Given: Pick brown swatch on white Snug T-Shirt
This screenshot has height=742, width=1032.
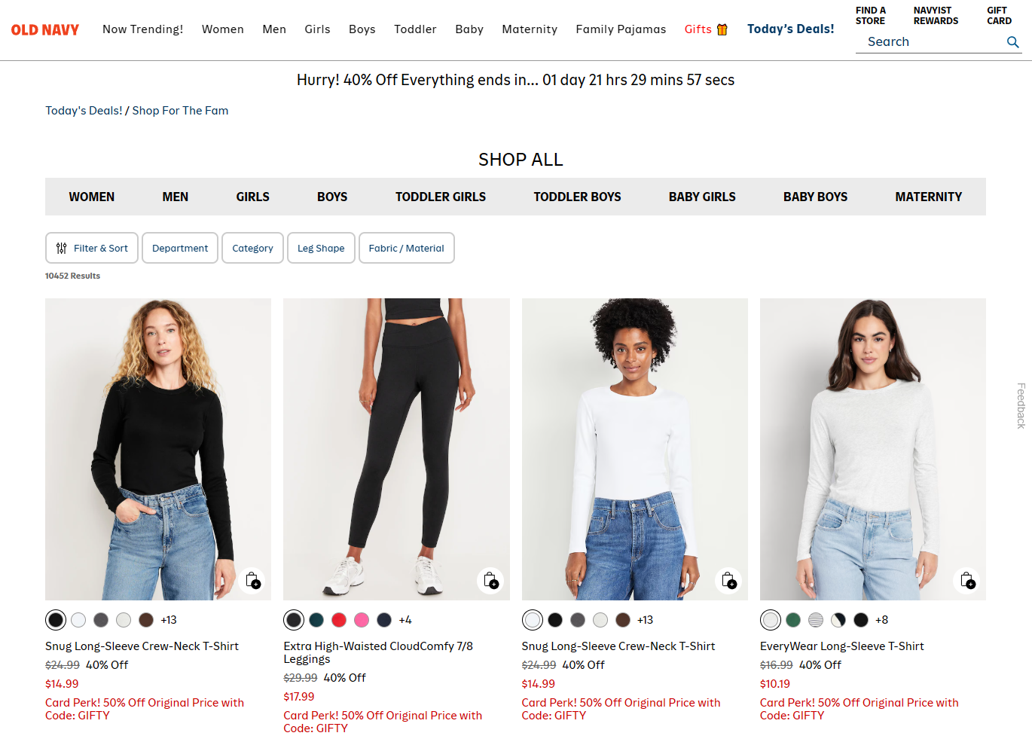Looking at the screenshot, I should 623,620.
